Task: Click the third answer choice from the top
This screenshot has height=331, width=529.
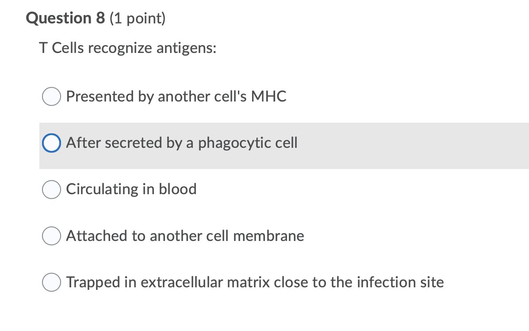Action: click(x=131, y=189)
